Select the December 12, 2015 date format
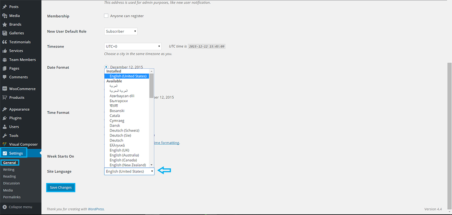 (106, 67)
